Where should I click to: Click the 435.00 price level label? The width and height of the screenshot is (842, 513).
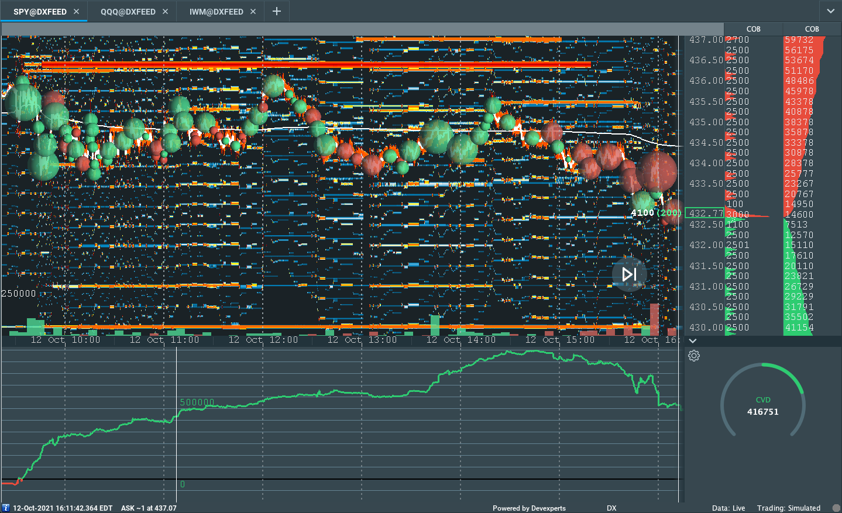[x=706, y=122]
